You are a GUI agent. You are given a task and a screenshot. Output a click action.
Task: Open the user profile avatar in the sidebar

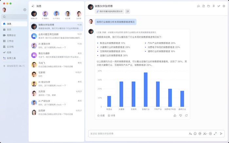pos(4,10)
